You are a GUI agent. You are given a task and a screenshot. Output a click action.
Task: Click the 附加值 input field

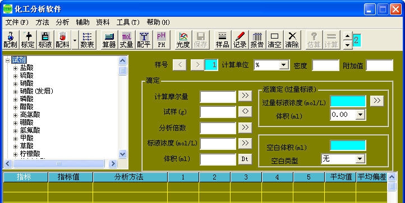tap(380, 65)
